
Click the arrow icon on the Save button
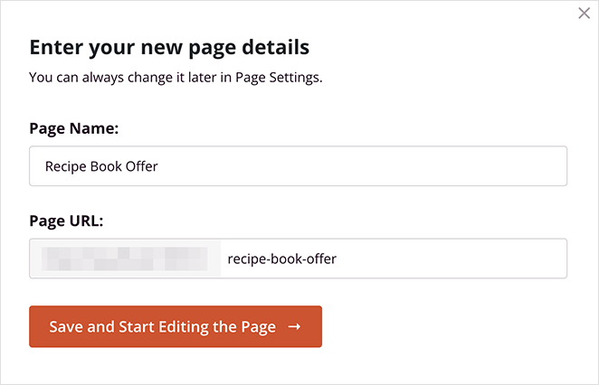(294, 327)
